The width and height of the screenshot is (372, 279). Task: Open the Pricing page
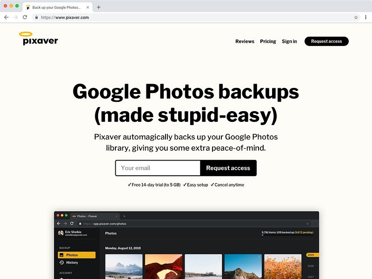[x=268, y=41]
